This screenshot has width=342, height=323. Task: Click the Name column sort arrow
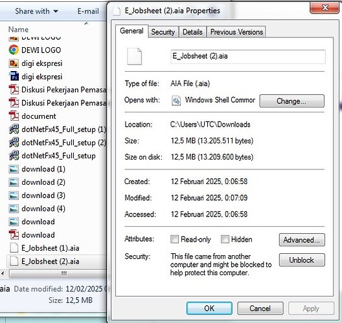click(86, 23)
